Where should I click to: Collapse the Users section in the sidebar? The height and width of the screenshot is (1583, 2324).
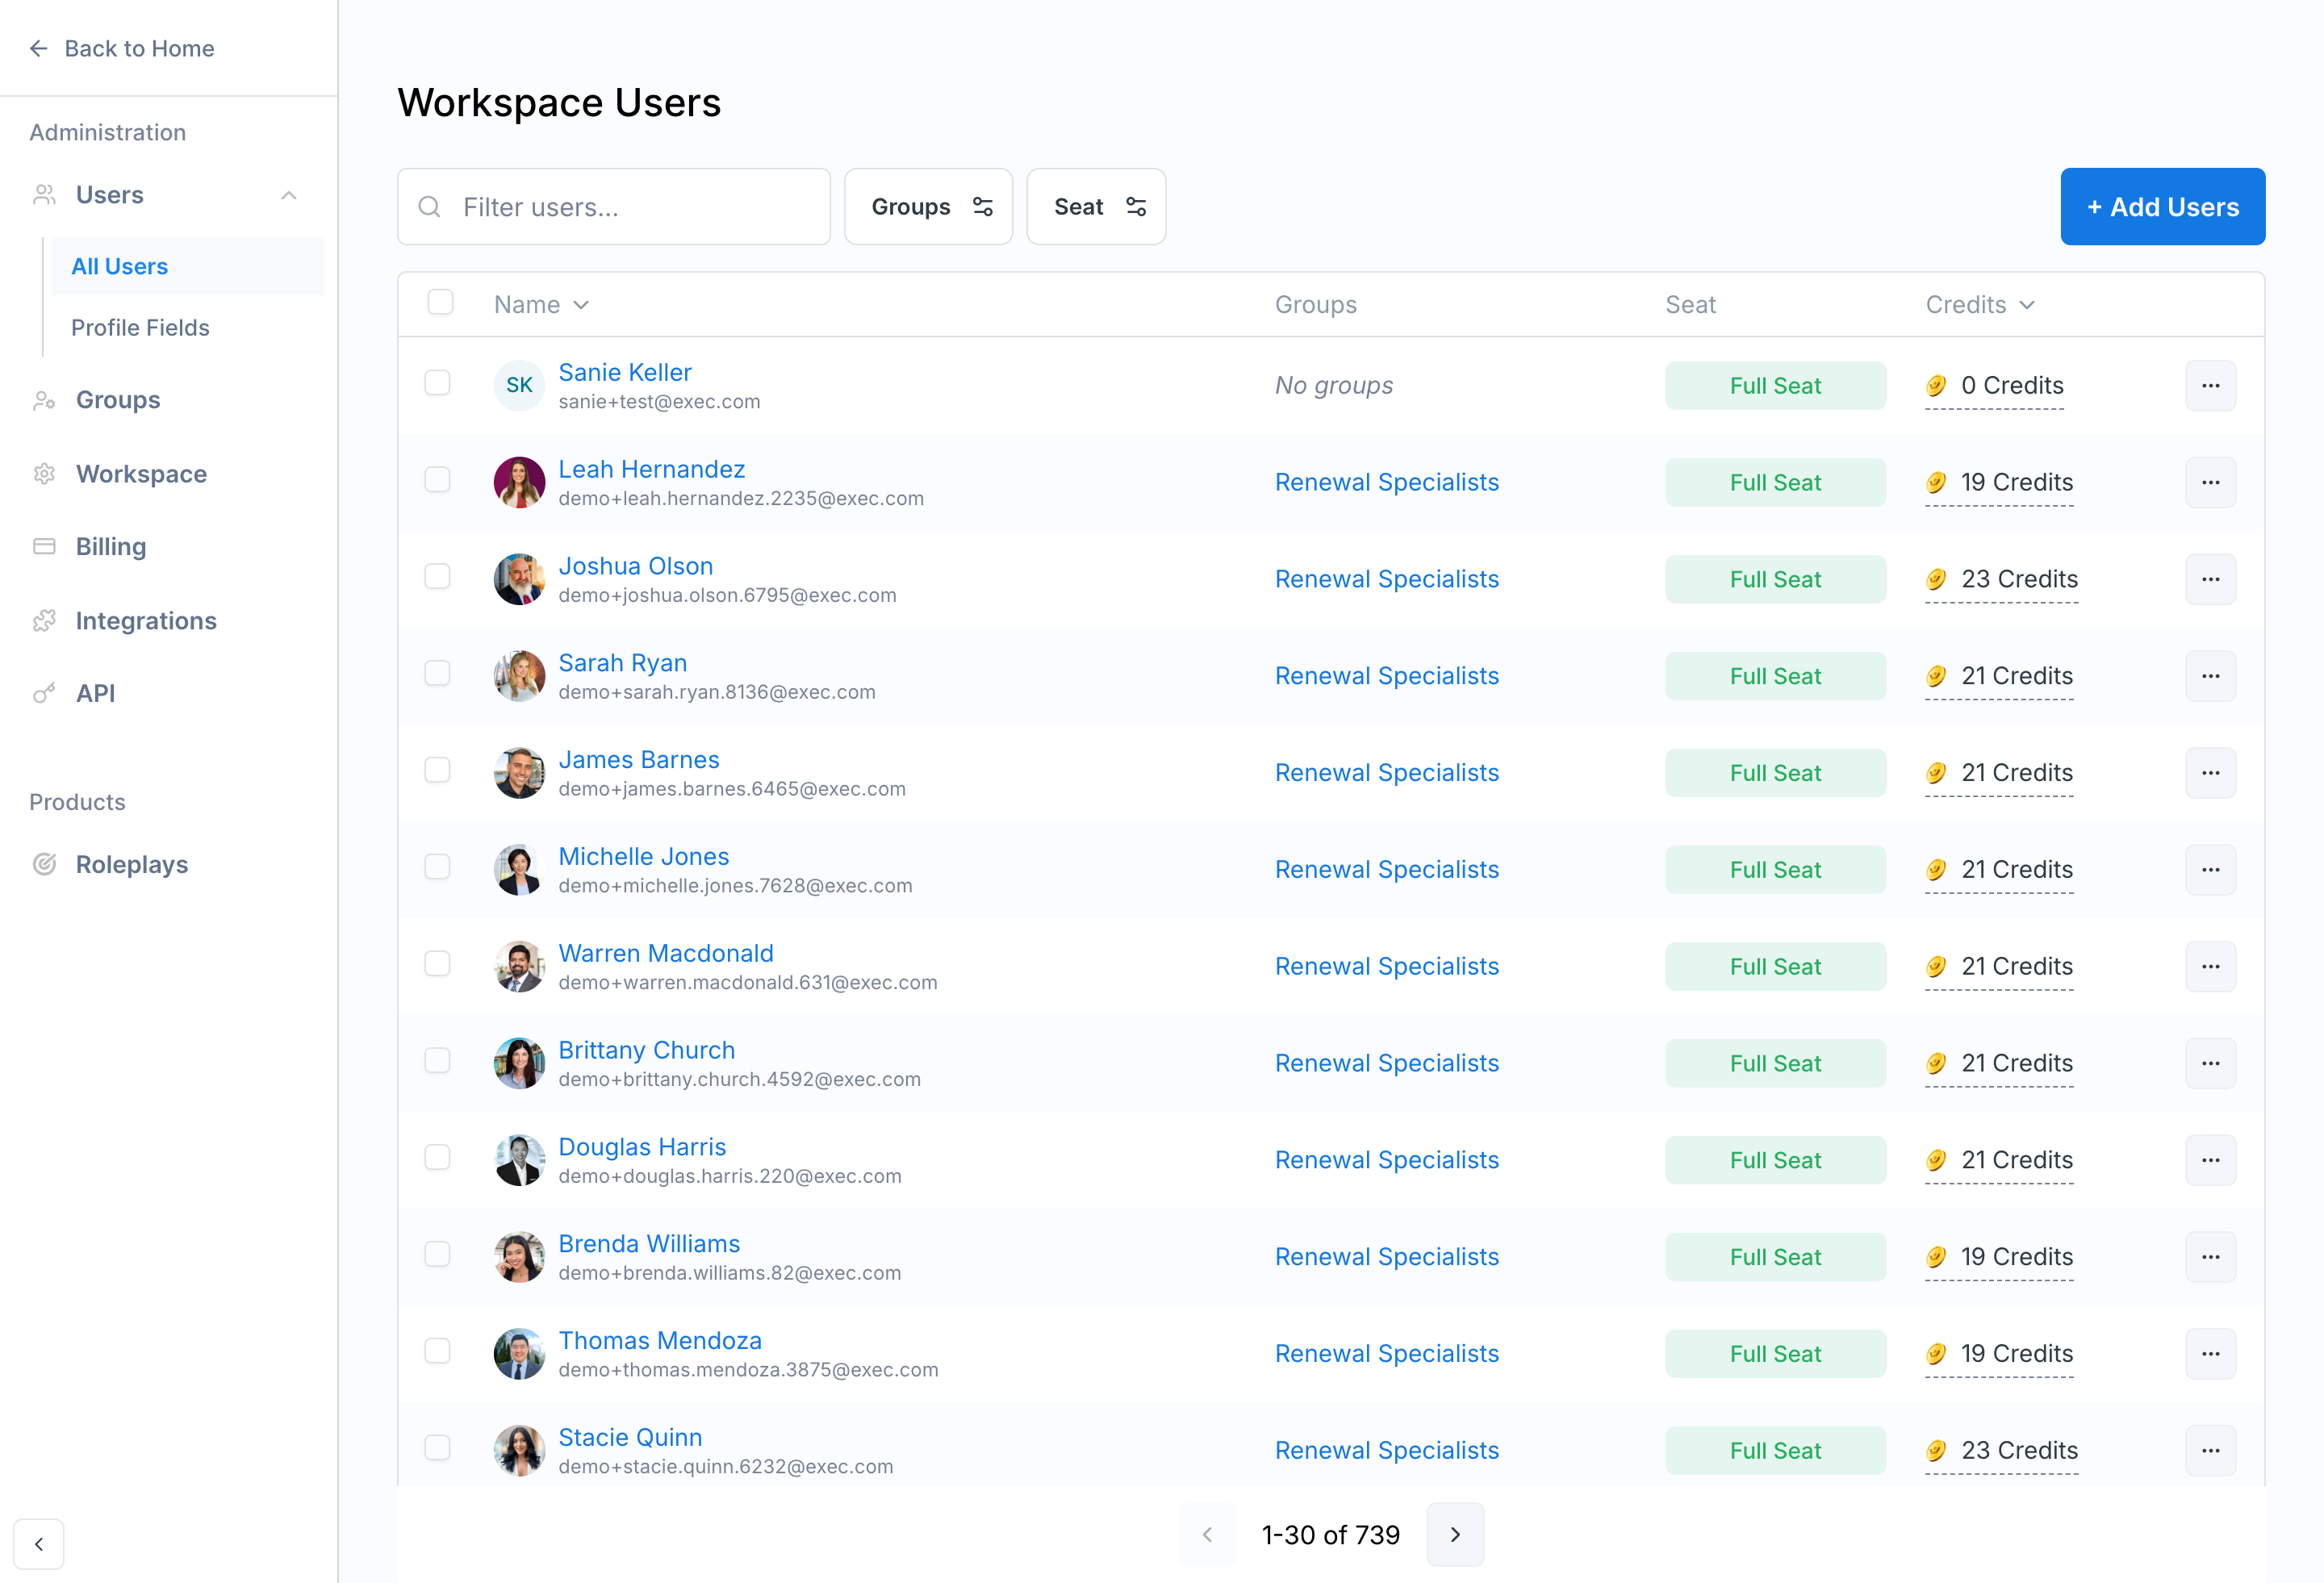[290, 194]
